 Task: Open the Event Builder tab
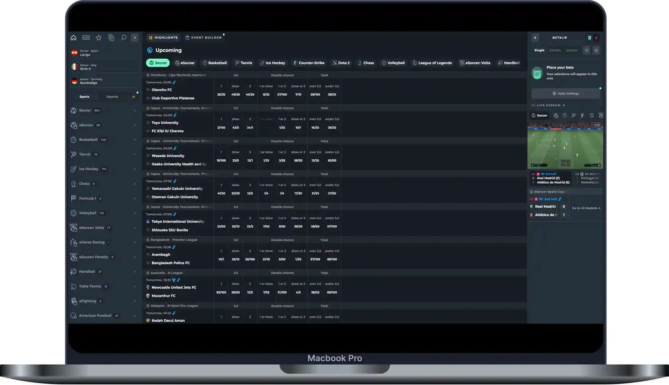pyautogui.click(x=203, y=38)
